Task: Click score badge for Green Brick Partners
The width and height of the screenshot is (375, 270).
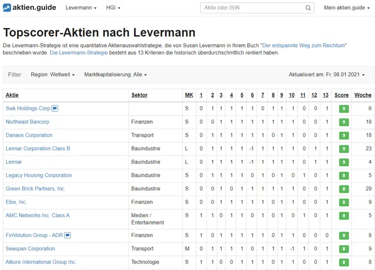Action: click(x=344, y=189)
